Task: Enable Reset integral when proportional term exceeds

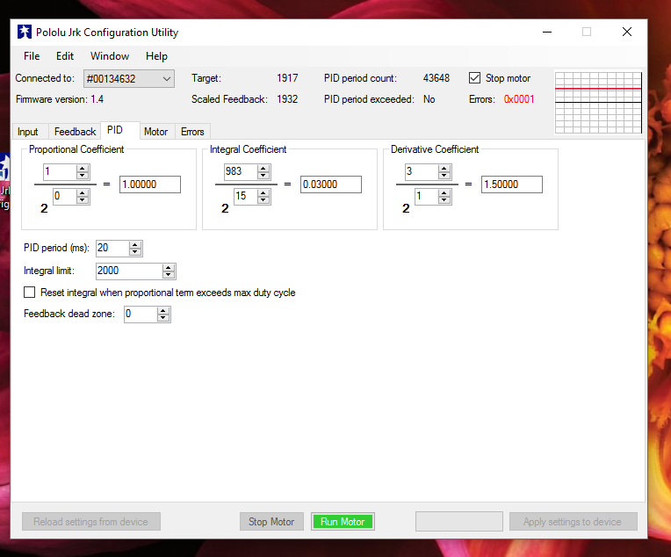Action: [30, 293]
